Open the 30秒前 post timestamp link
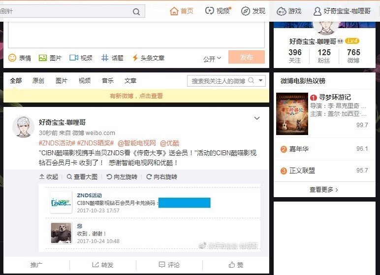Screen dimensions: 380x275 tap(48, 133)
